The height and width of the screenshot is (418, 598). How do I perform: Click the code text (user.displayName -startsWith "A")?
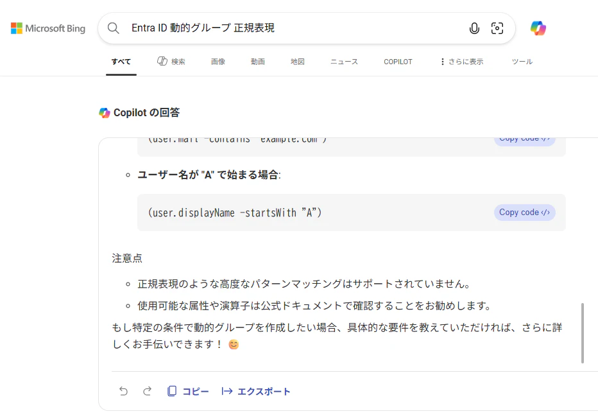[x=235, y=213]
